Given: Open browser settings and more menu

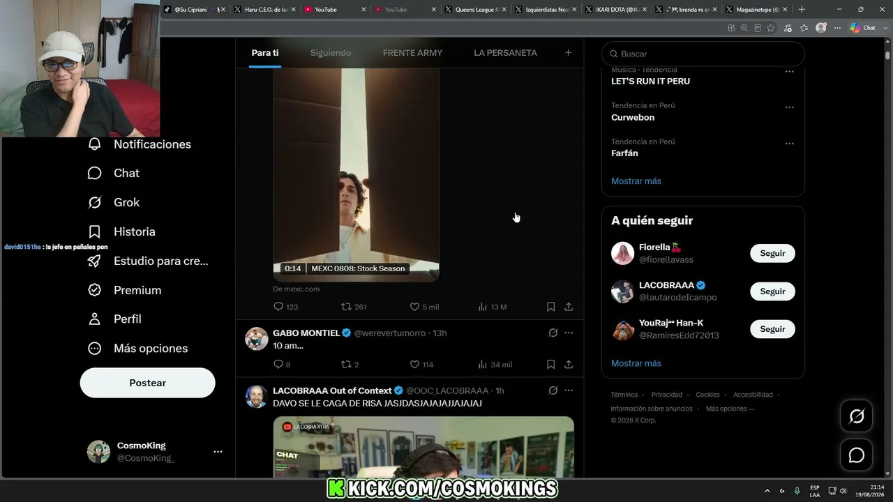Looking at the screenshot, I should pyautogui.click(x=837, y=28).
